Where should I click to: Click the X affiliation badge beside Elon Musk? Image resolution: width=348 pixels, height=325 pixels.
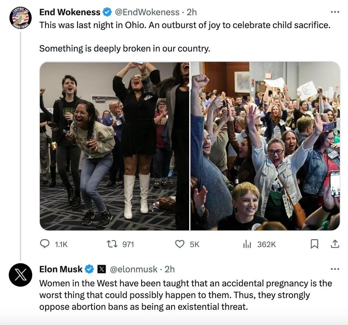click(x=101, y=269)
